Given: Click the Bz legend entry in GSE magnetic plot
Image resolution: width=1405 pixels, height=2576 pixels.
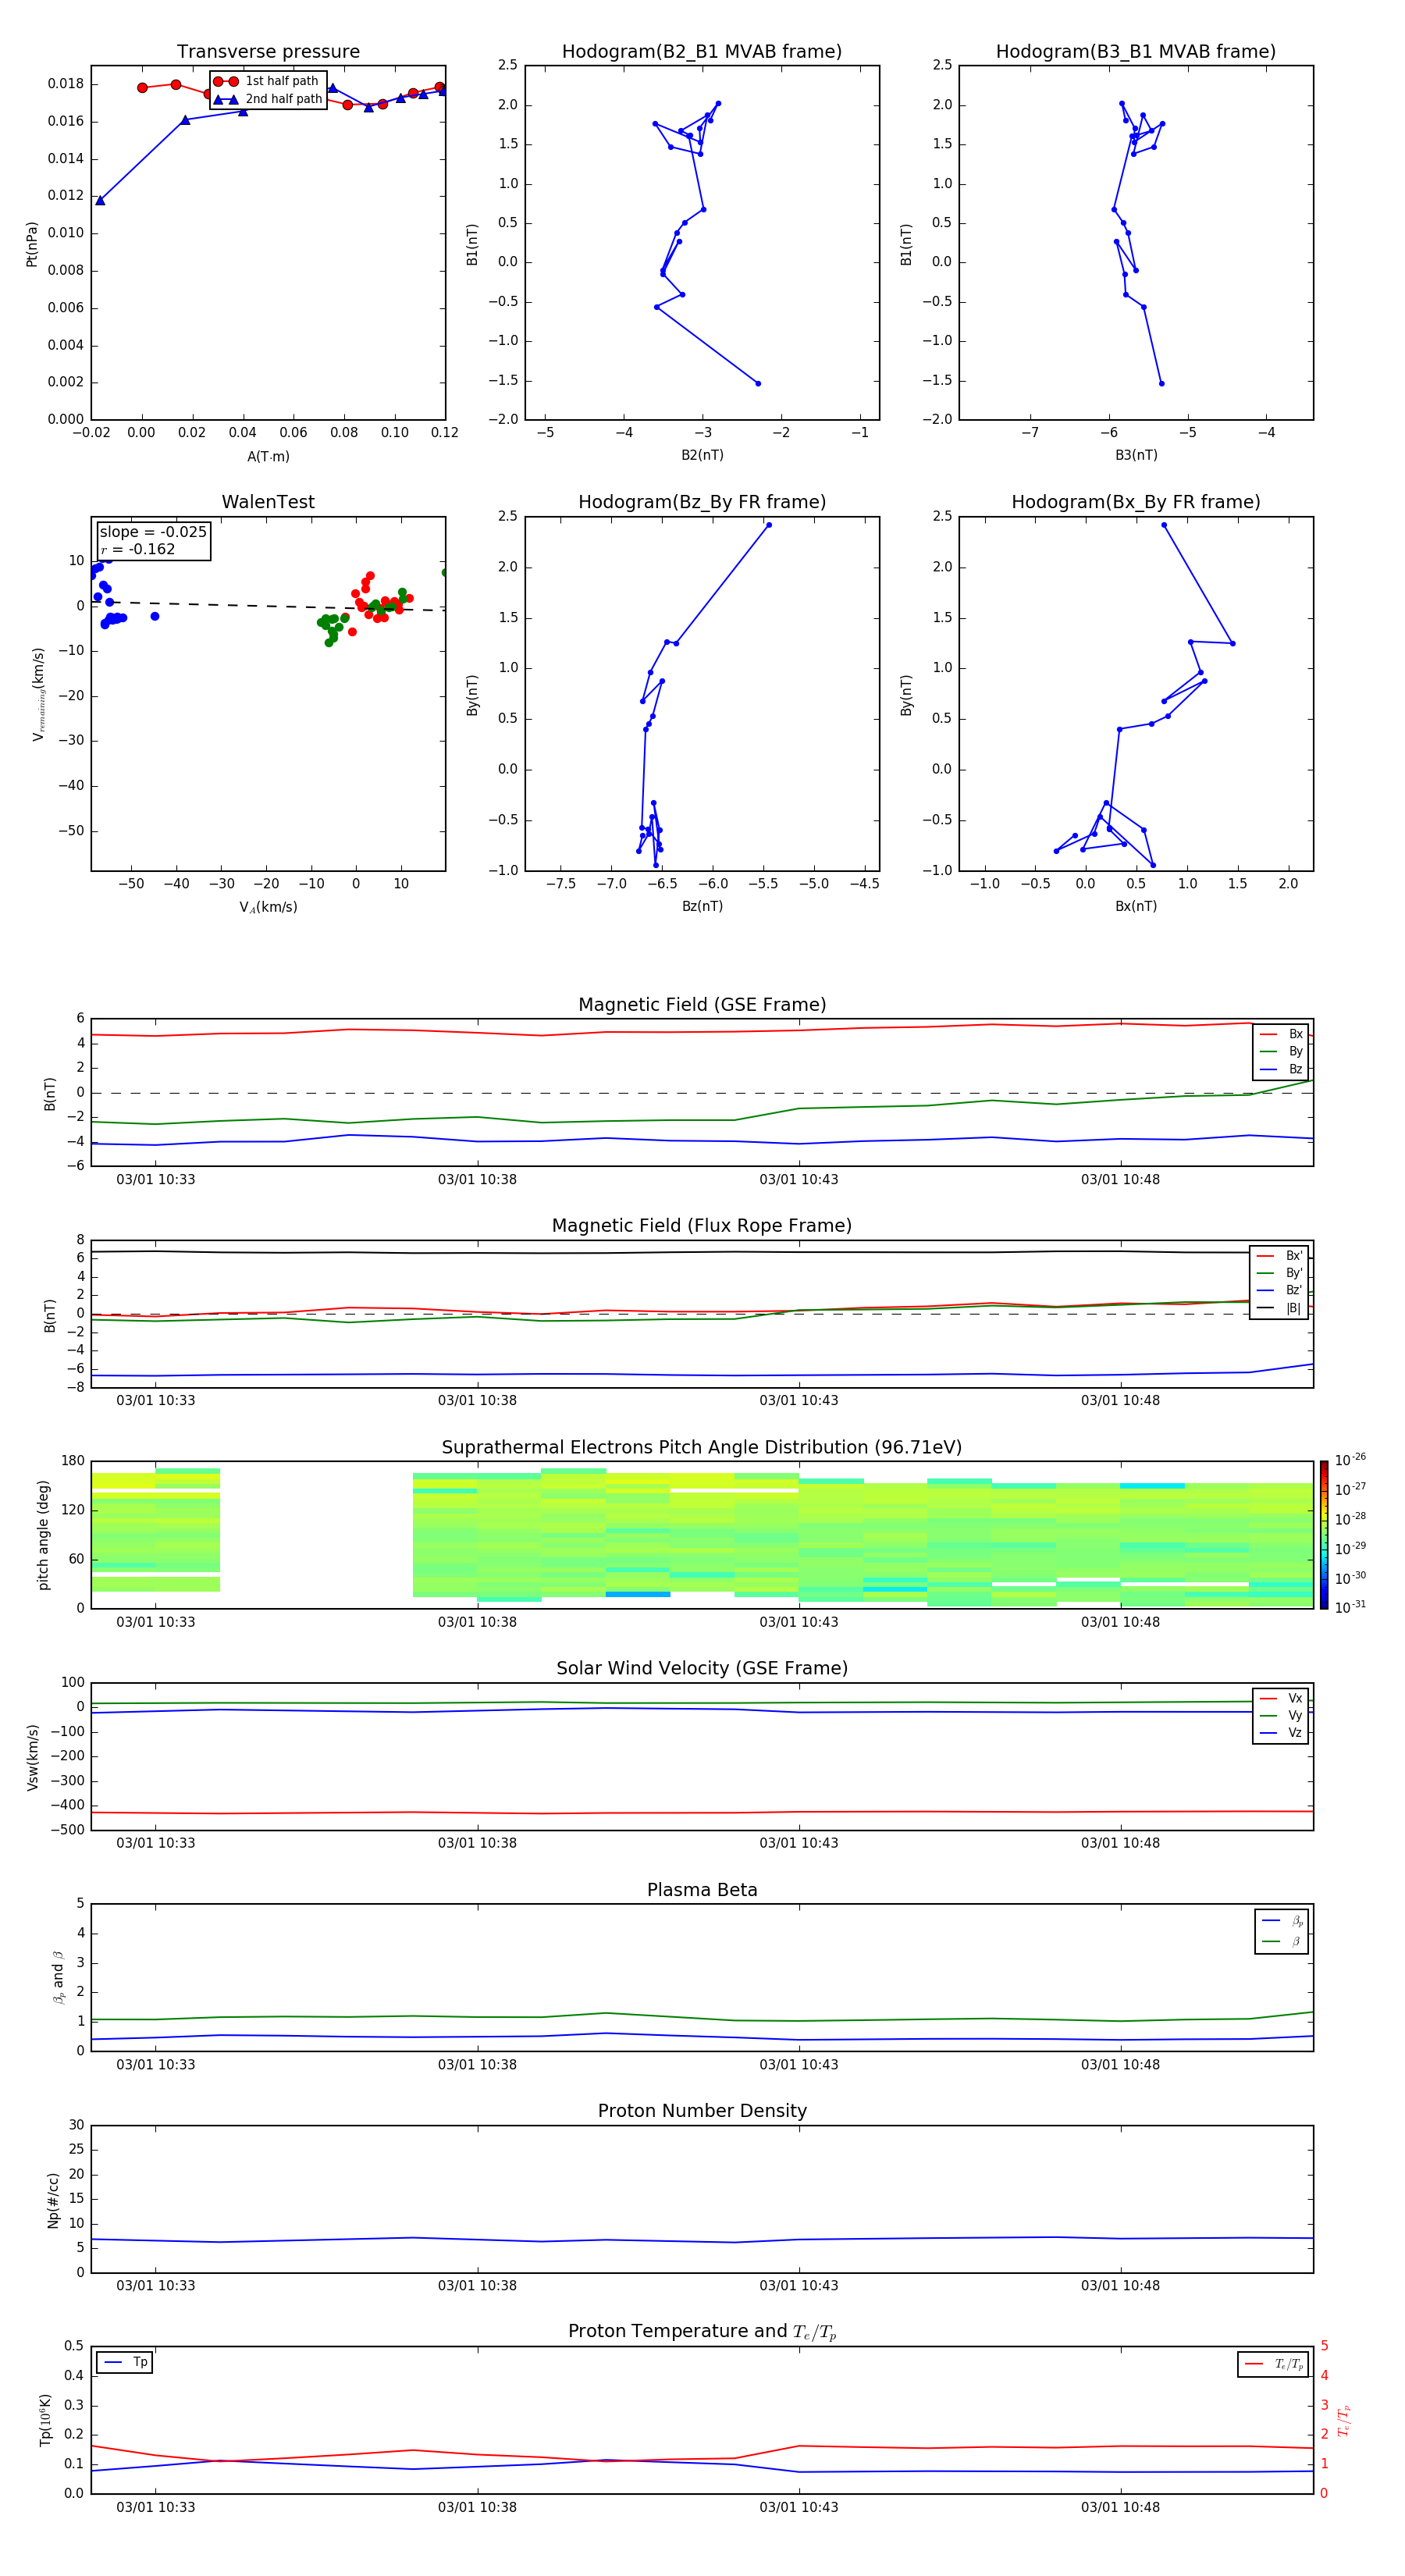Looking at the screenshot, I should [1281, 1069].
